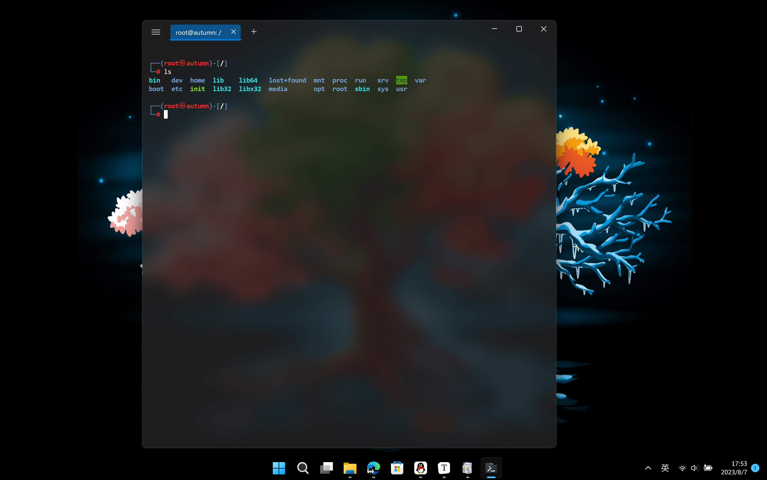Open taskbar Search

click(303, 468)
